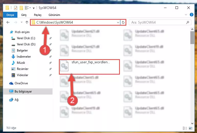Go up one folder level arrow
This screenshot has width=197, height=133.
click(x=27, y=22)
